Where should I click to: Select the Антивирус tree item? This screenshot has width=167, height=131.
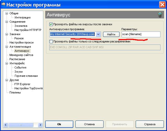click(22, 51)
